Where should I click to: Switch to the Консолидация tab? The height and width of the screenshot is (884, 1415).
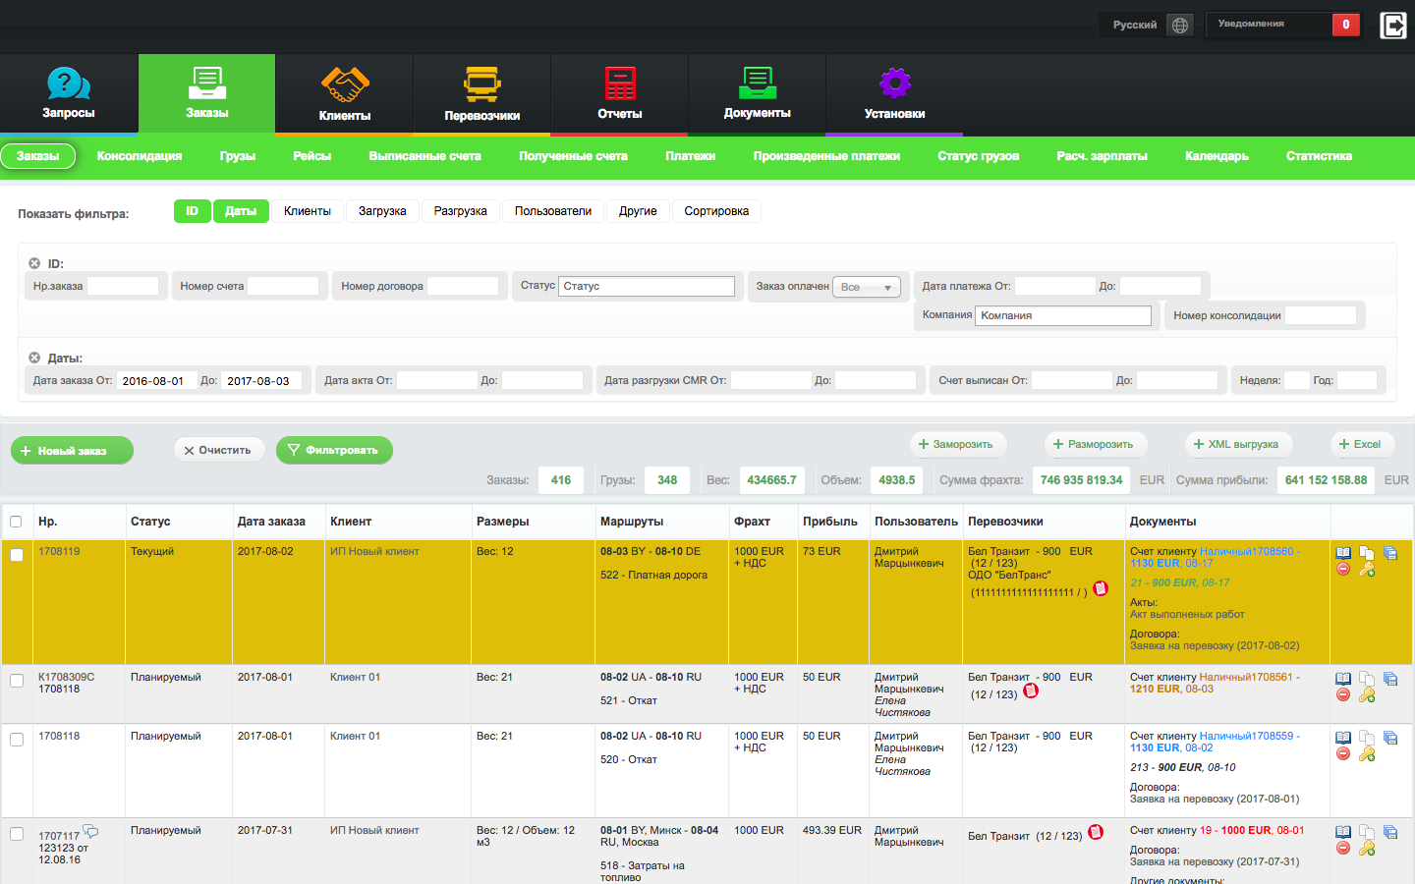pos(140,156)
